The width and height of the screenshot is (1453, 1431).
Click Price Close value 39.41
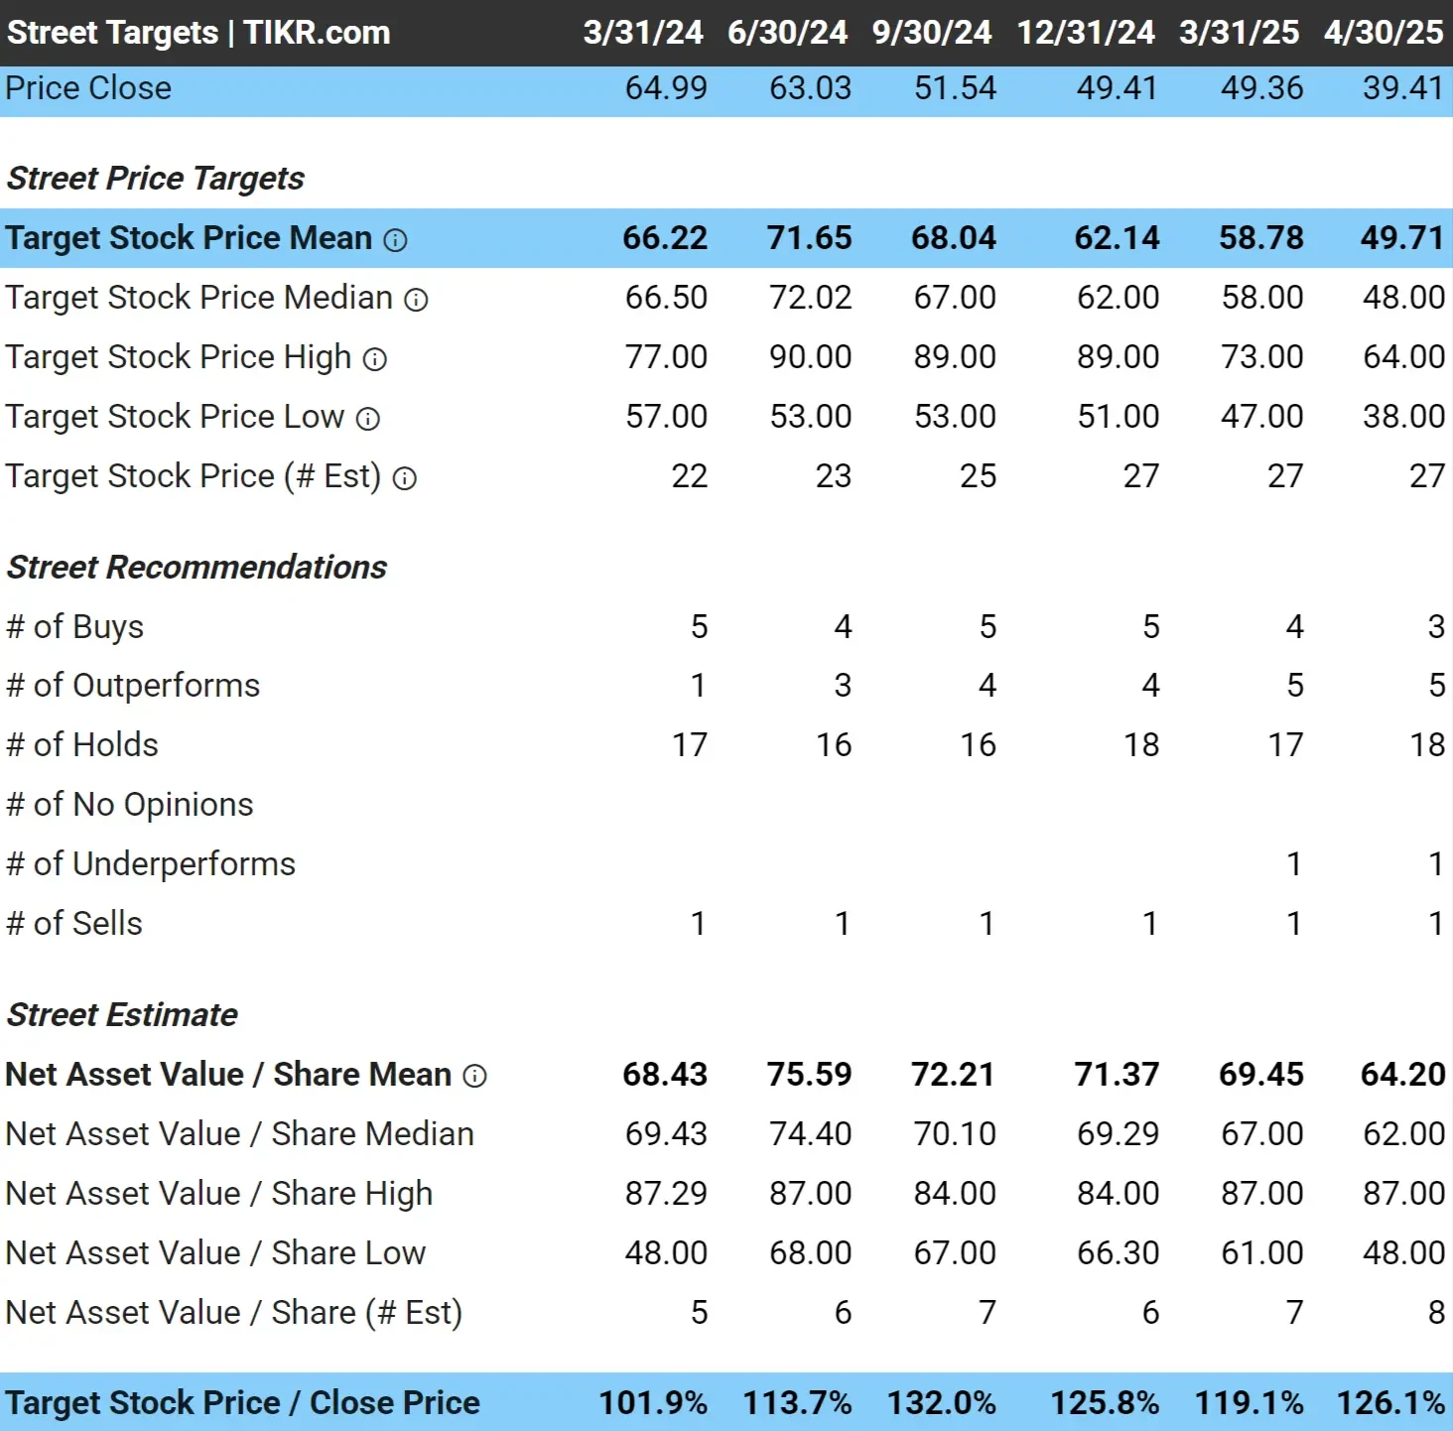coord(1402,88)
